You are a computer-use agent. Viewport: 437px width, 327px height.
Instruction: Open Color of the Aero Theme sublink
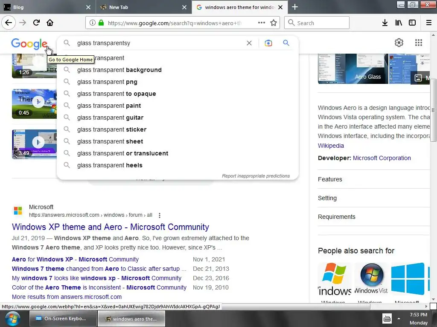point(99,287)
